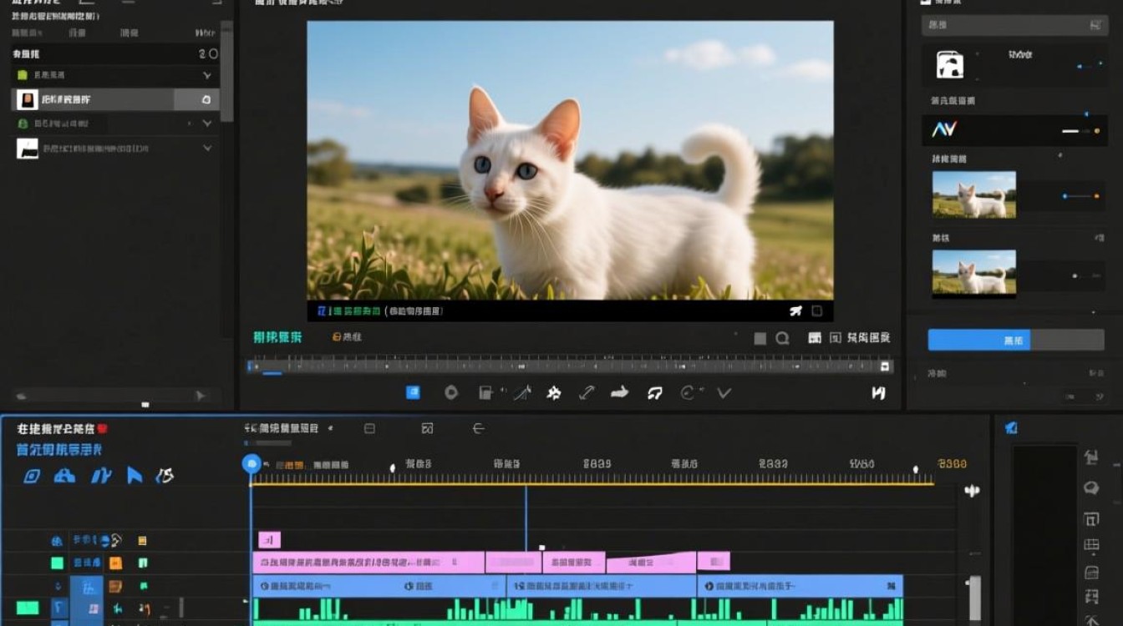
Task: Click the right-pointing arrow icon below preview
Action: 619,392
